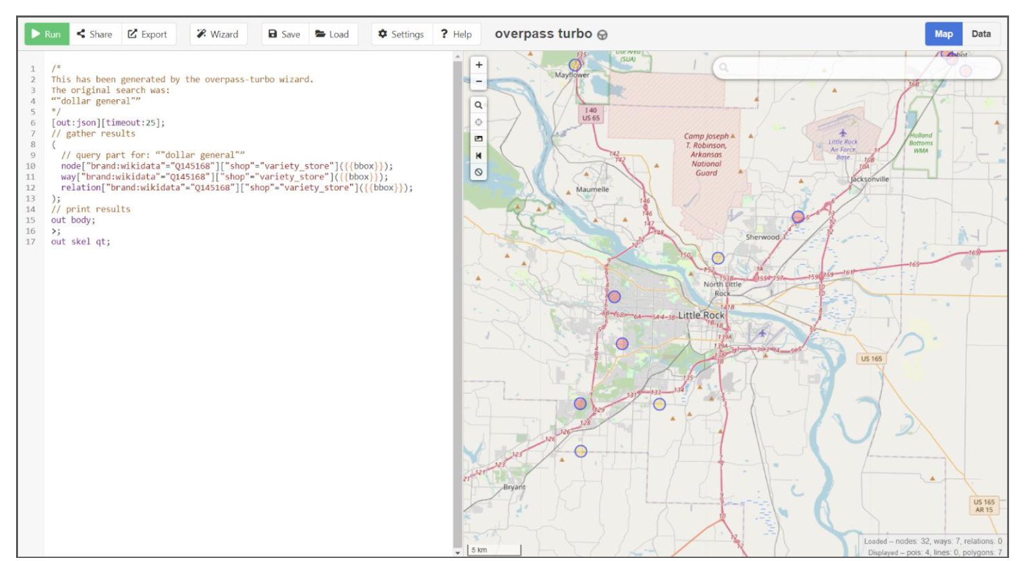
Task: Toggle wide map view icon
Action: [479, 155]
